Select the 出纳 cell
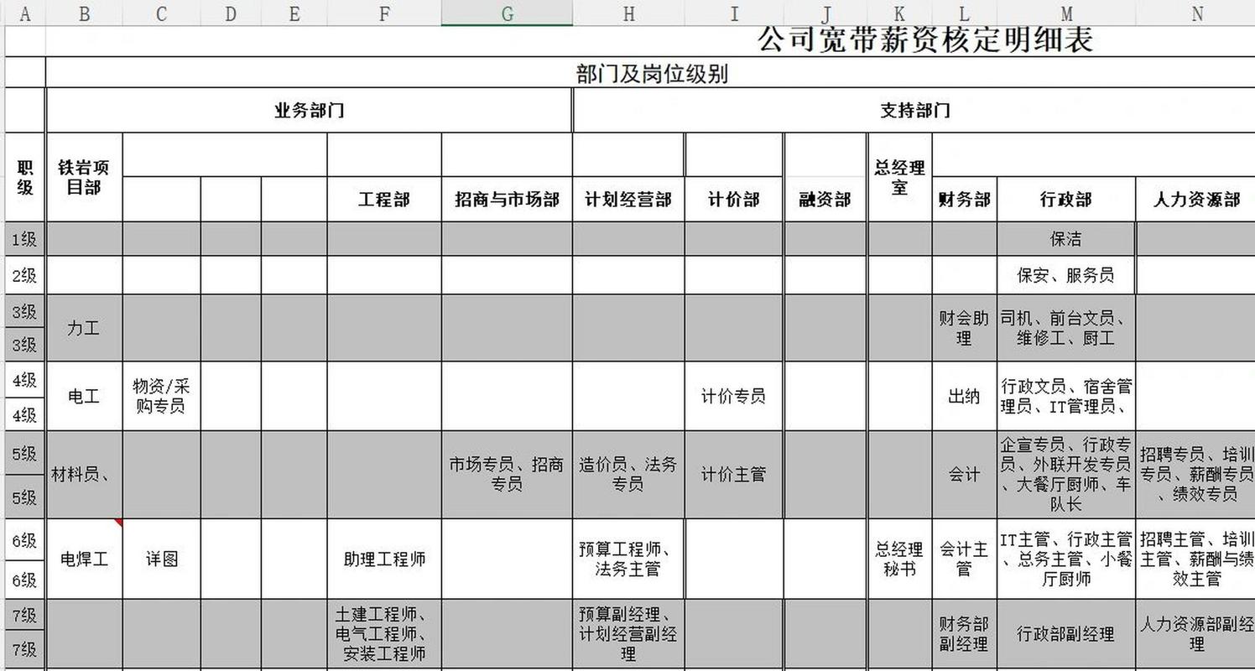This screenshot has width=1255, height=671. tap(964, 396)
